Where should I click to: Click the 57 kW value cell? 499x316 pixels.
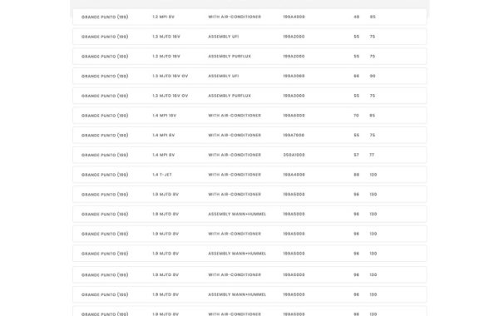point(356,155)
